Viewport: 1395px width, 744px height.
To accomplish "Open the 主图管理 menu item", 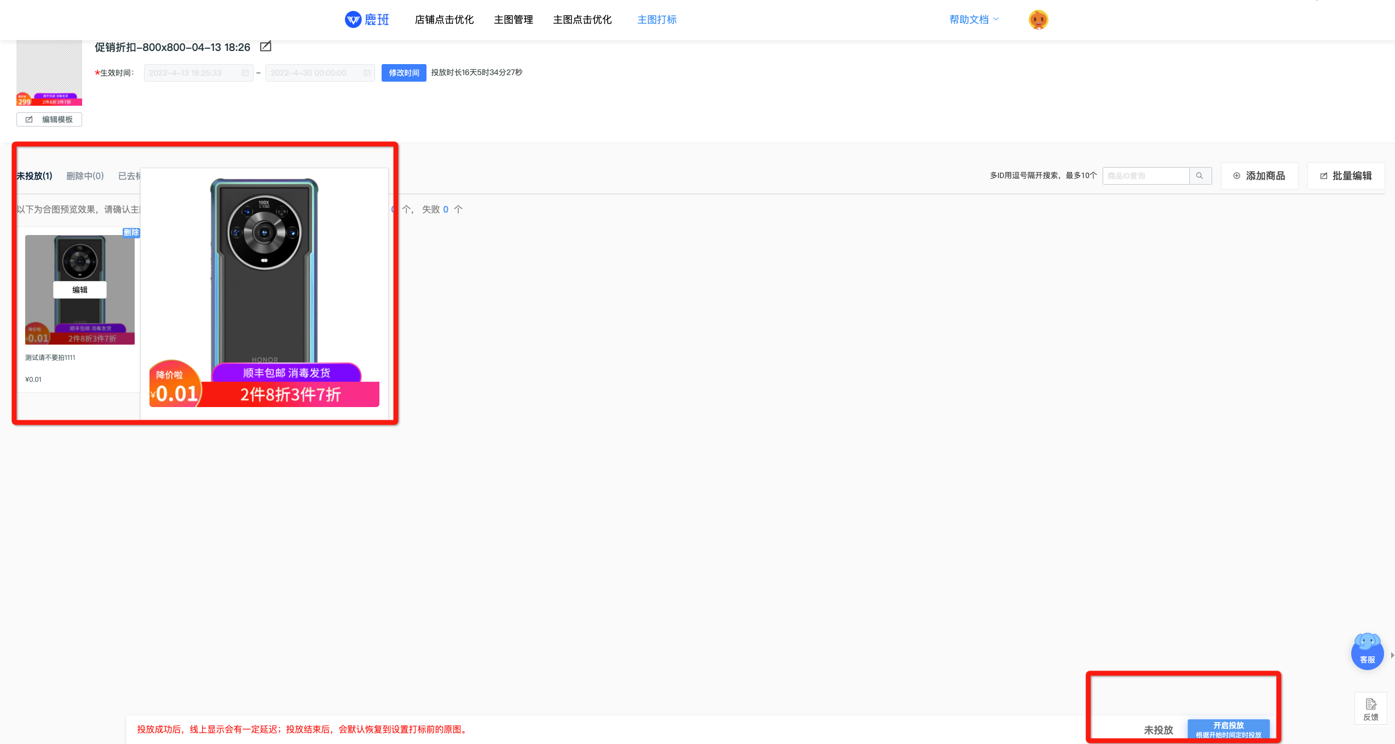I will pos(513,20).
